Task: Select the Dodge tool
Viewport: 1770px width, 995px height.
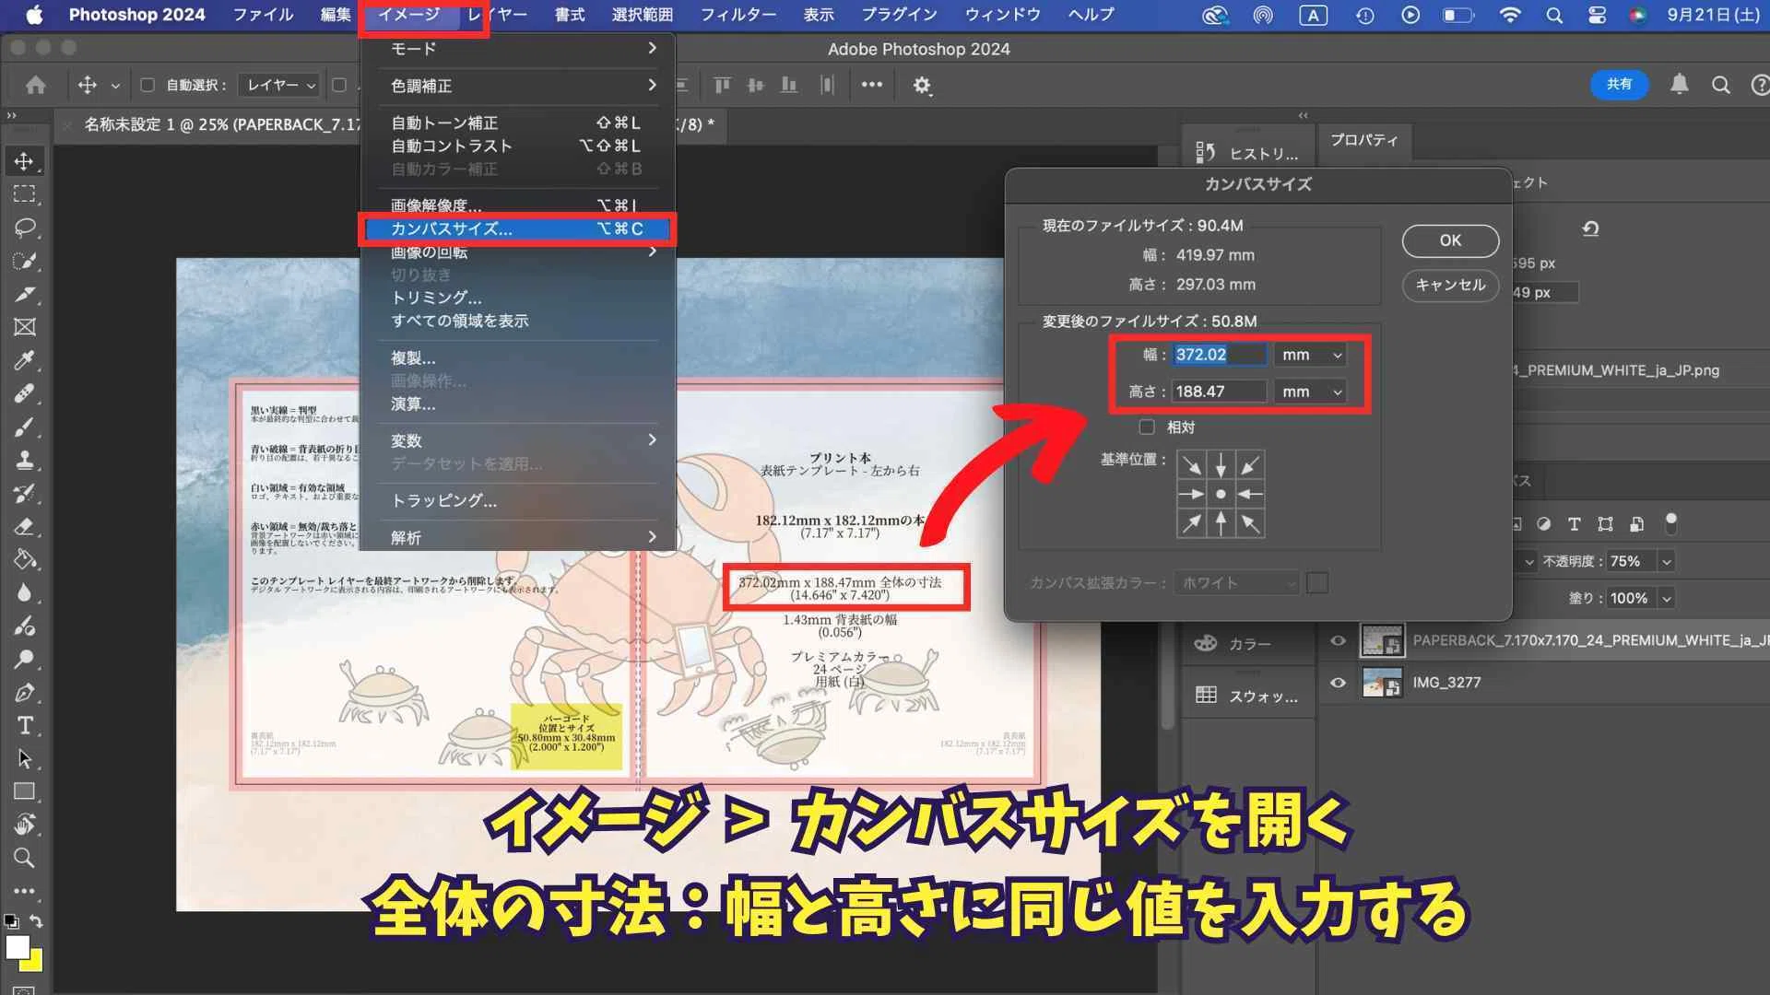Action: pyautogui.click(x=24, y=659)
